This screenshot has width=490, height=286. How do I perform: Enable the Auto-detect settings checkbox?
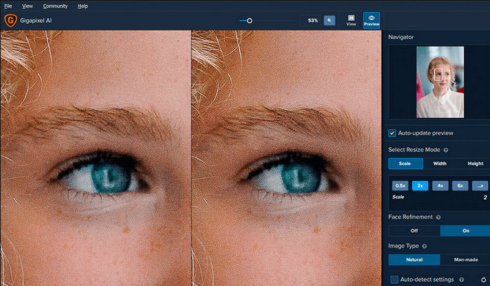394,279
